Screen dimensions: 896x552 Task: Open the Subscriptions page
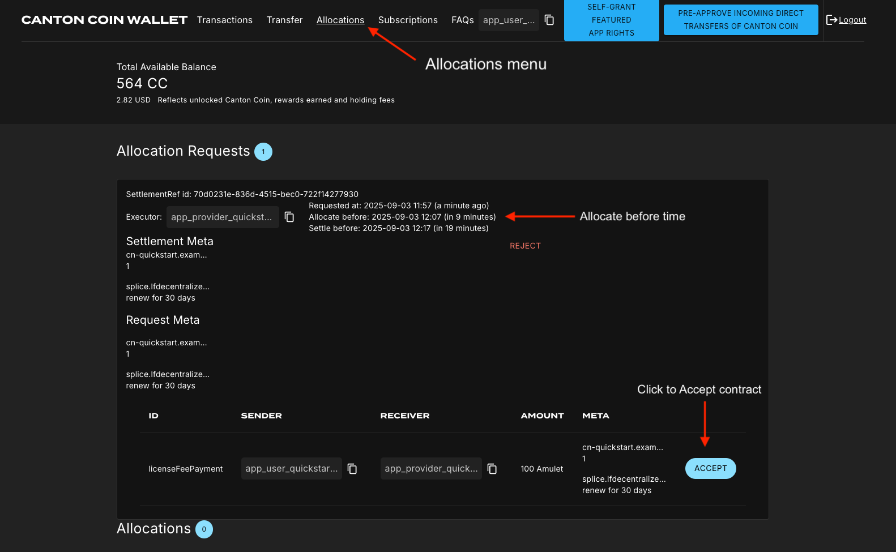point(407,20)
